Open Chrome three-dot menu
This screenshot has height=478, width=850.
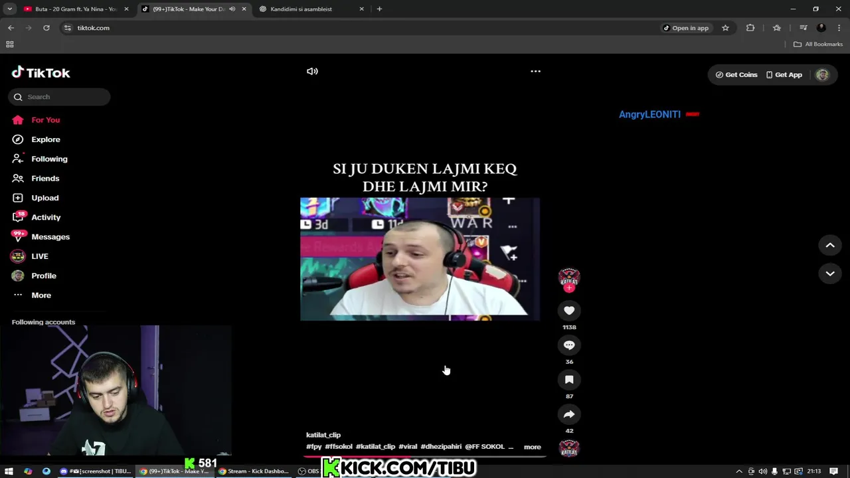tap(839, 28)
